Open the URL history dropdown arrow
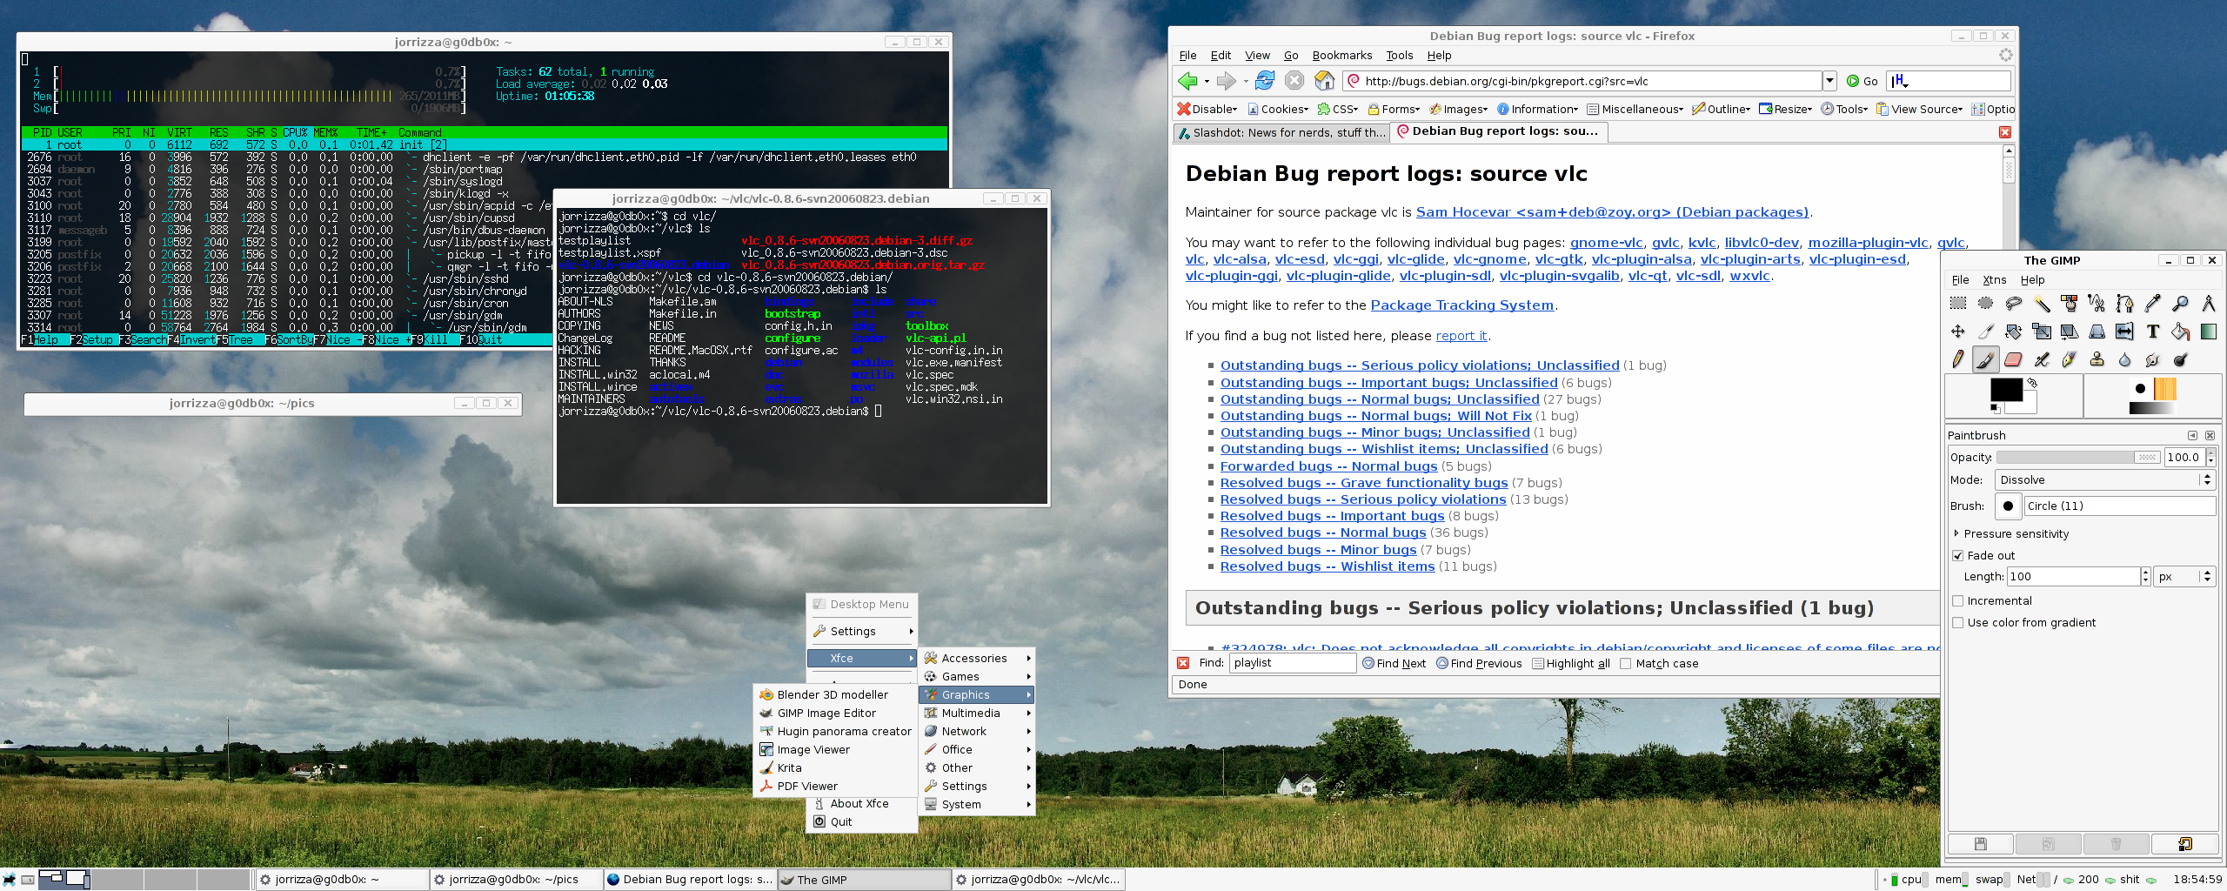This screenshot has width=2227, height=891. [1829, 81]
